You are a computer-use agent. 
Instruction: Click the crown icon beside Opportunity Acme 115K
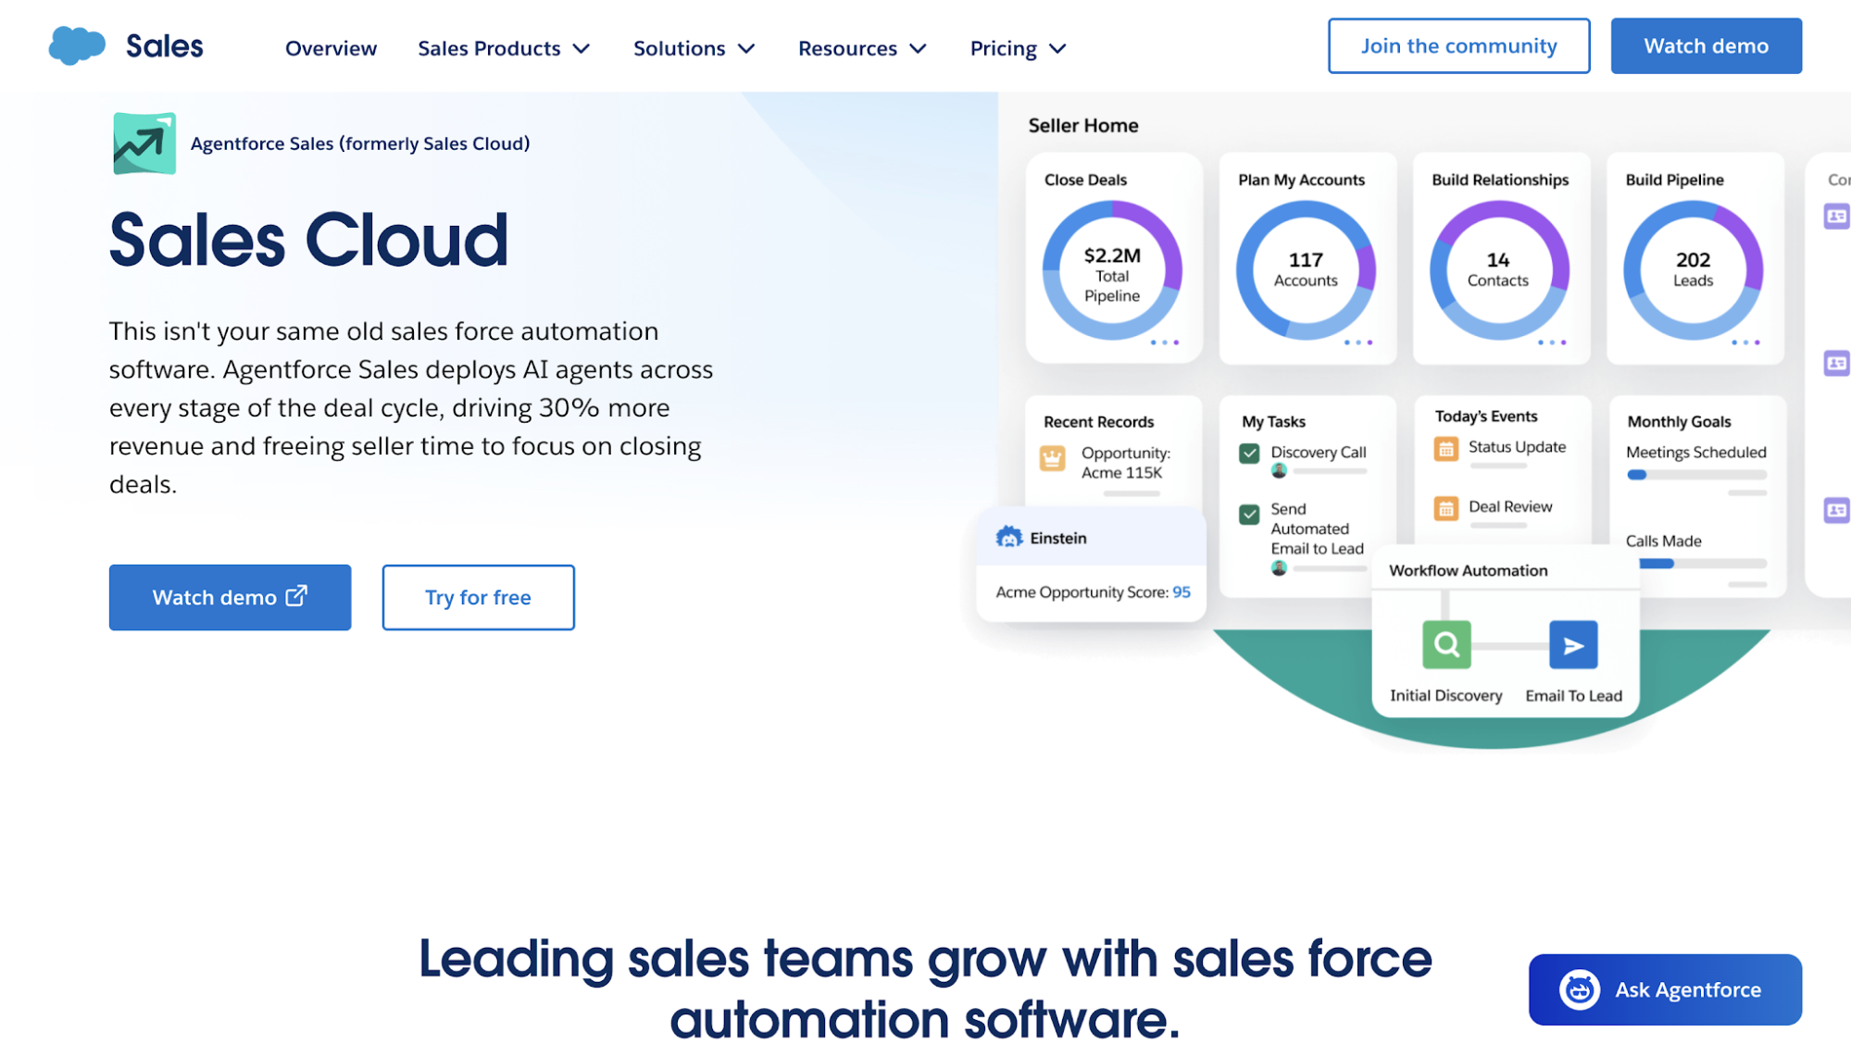pyautogui.click(x=1053, y=458)
